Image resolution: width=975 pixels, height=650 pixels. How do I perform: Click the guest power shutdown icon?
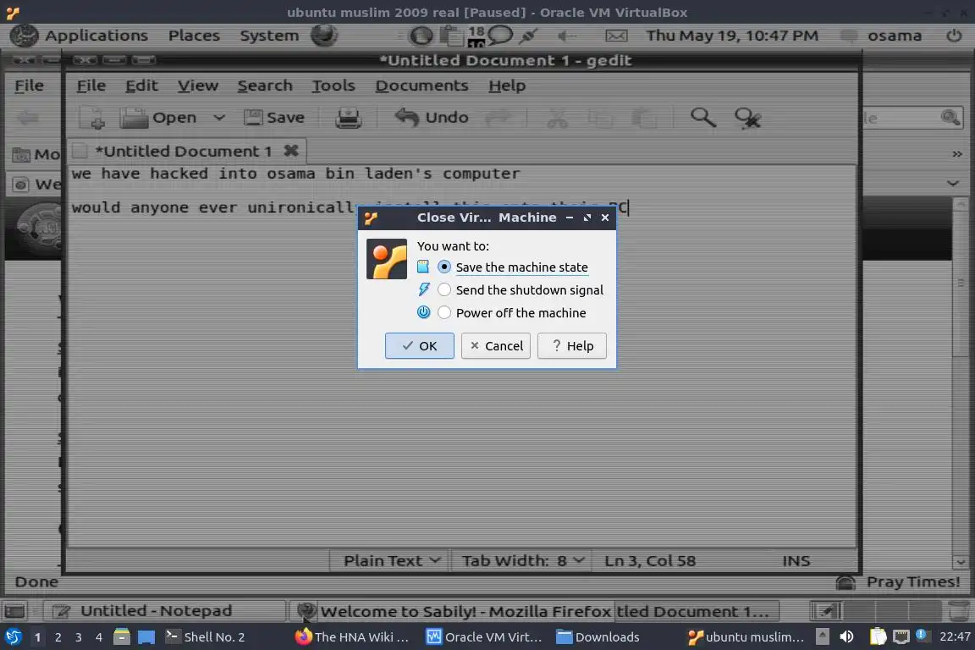coord(954,36)
